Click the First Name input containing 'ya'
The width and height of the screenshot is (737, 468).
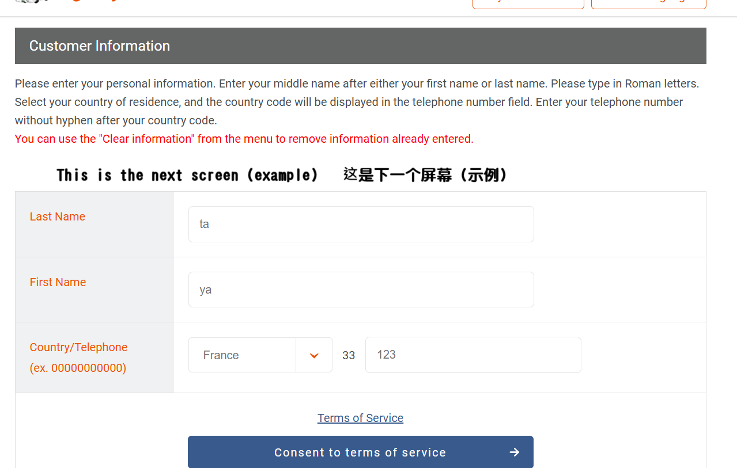pos(361,289)
